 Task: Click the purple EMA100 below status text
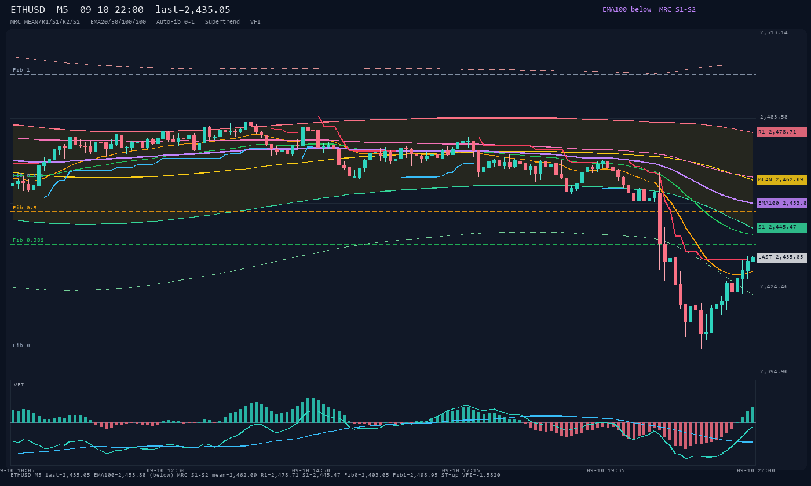pos(627,9)
